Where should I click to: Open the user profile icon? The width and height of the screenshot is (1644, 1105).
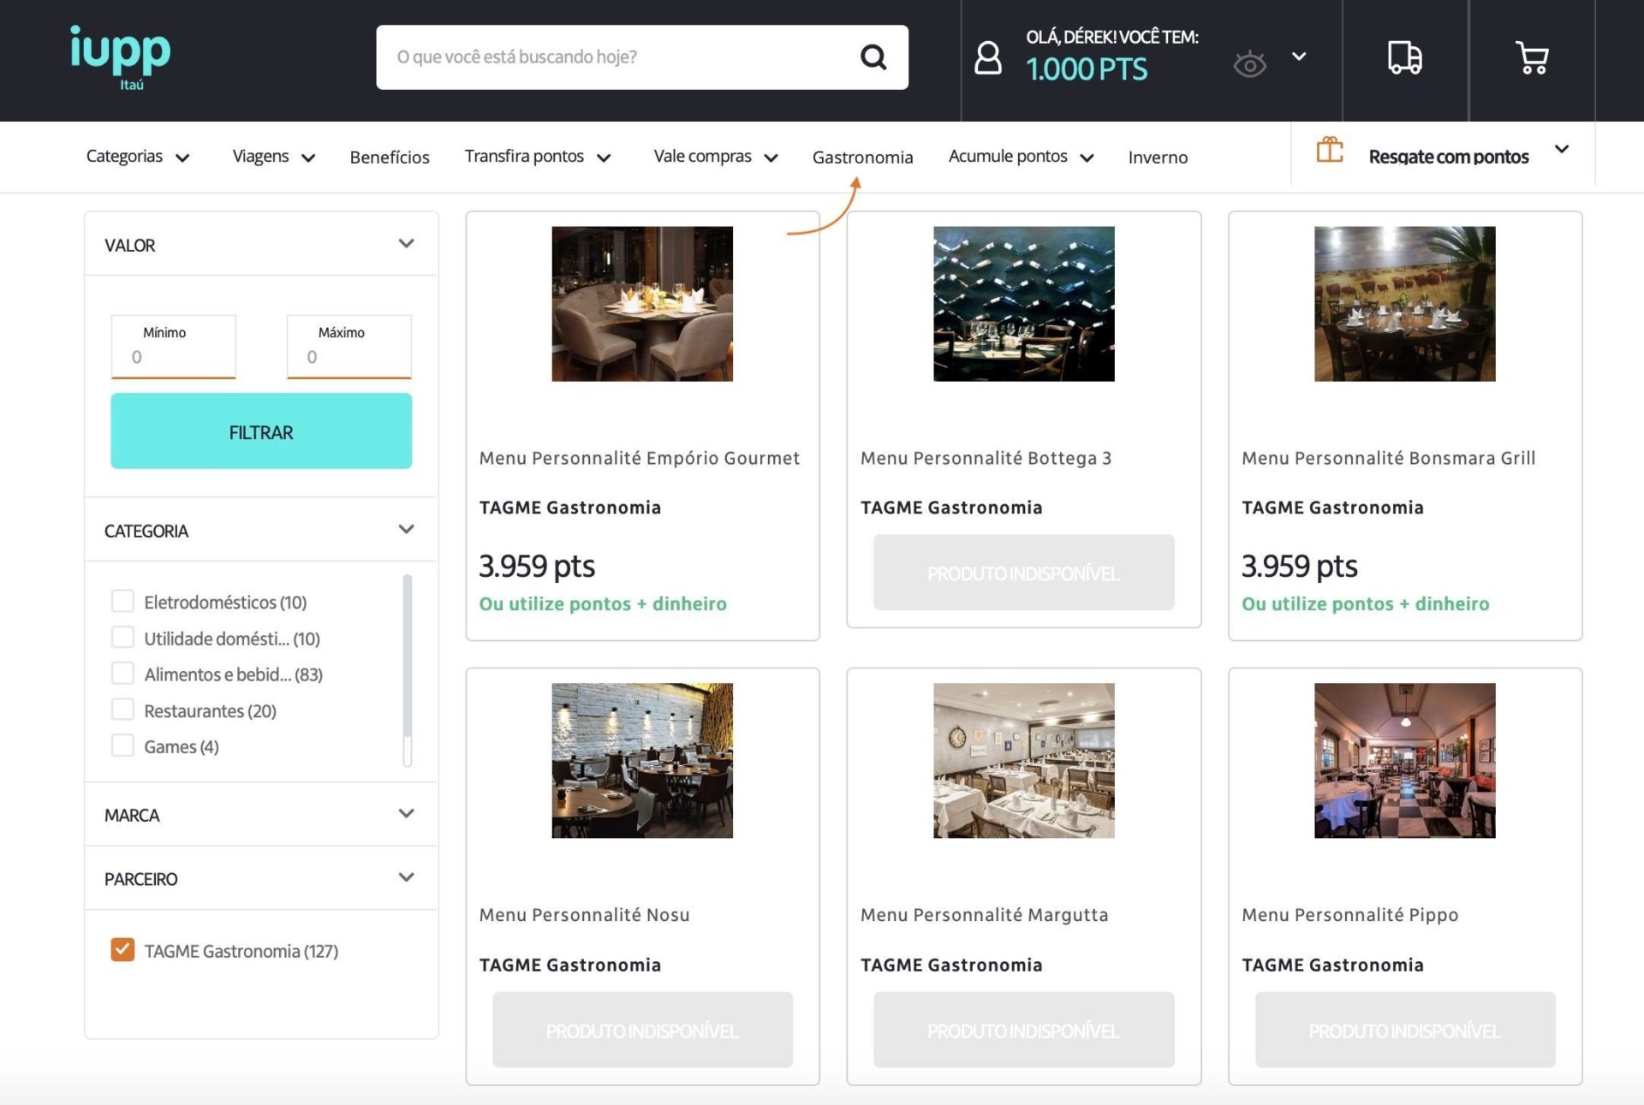pos(987,57)
